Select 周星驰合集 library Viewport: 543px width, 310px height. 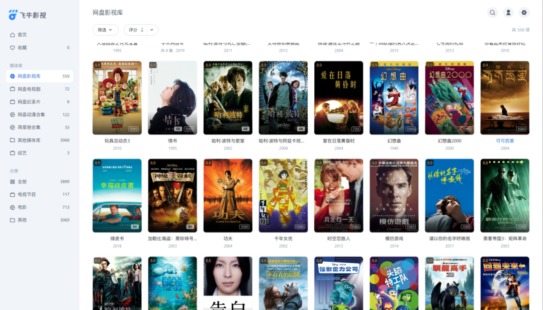click(x=40, y=127)
